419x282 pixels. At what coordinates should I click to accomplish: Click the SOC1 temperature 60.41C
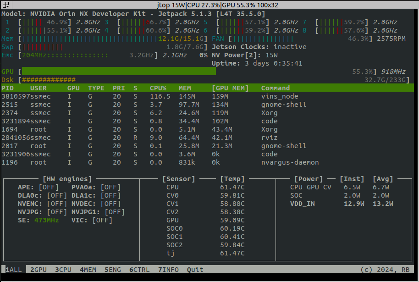(232, 237)
